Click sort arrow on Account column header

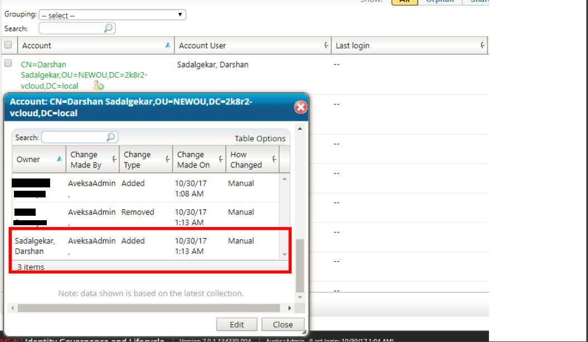[x=168, y=46]
